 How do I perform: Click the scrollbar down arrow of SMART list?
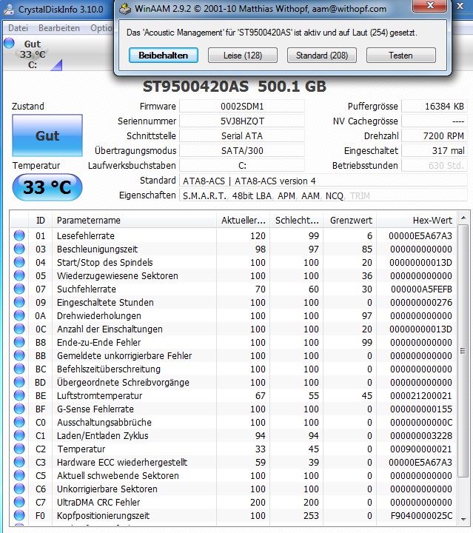click(x=463, y=519)
